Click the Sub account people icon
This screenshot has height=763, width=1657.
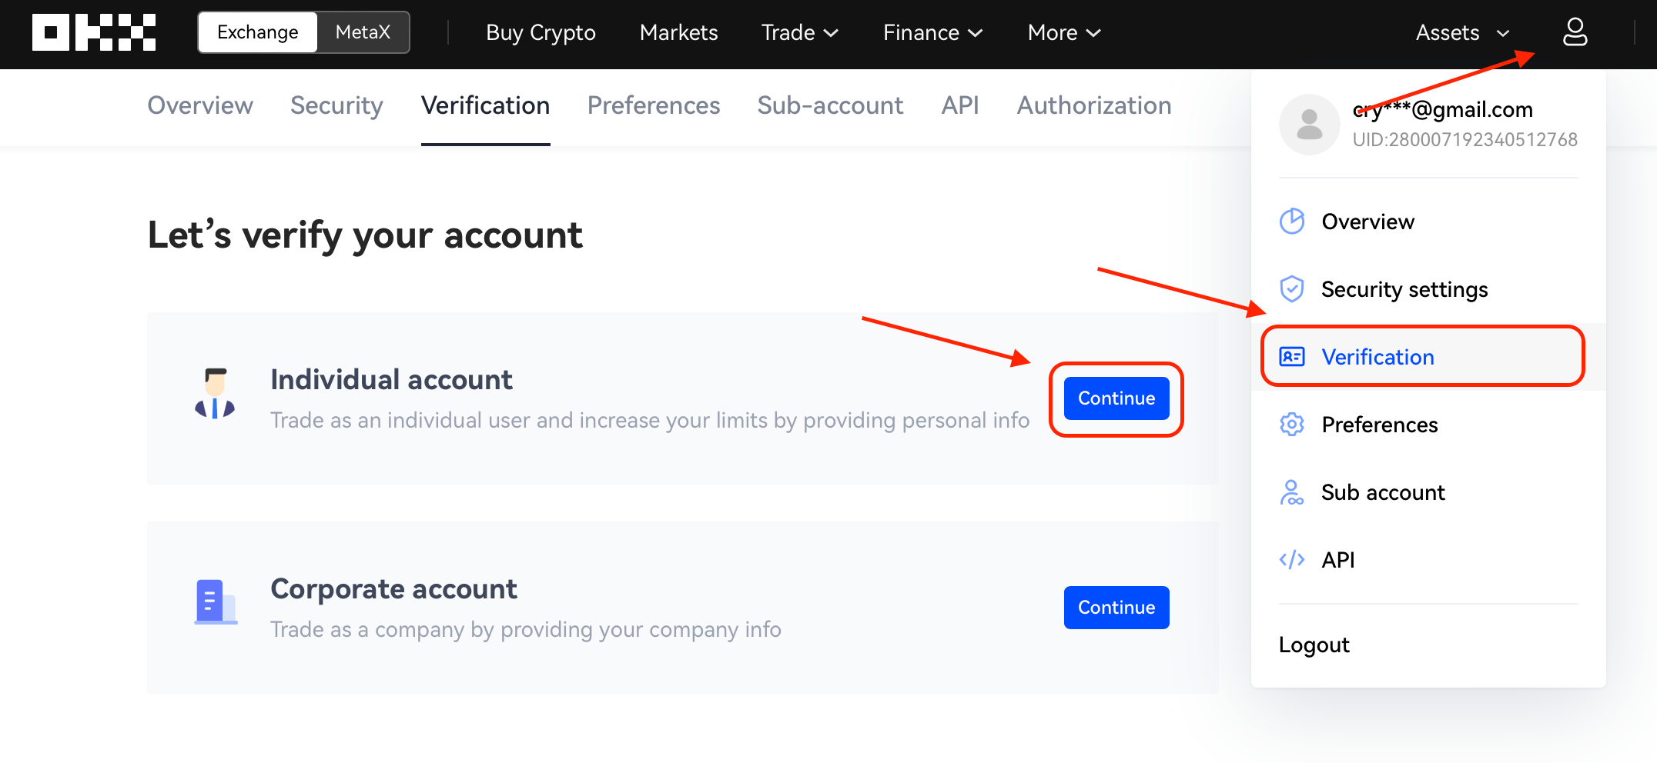point(1292,492)
